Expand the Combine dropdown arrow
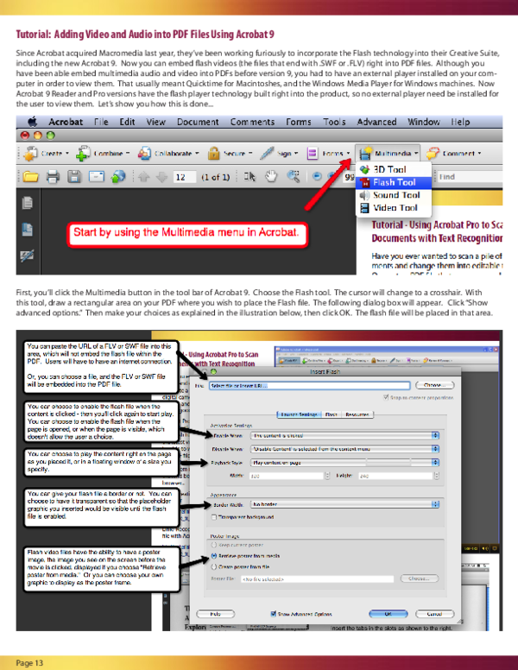 pyautogui.click(x=128, y=154)
